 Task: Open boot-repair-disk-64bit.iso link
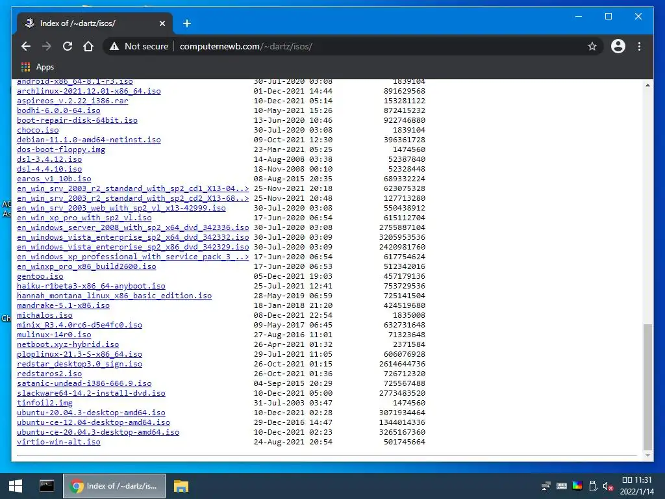(x=77, y=120)
